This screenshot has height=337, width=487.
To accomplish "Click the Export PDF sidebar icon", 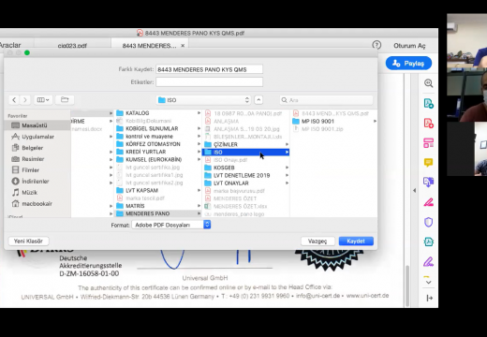I will point(428,103).
